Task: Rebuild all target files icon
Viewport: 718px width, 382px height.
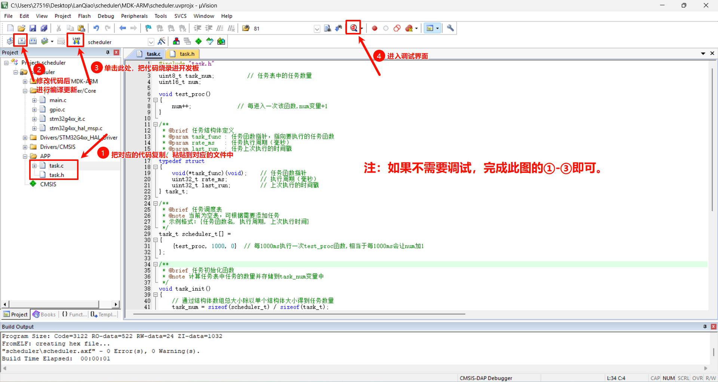Action: point(33,41)
